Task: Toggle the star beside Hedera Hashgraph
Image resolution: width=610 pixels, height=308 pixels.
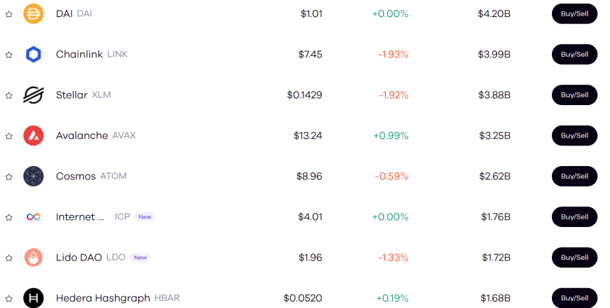Action: point(9,298)
